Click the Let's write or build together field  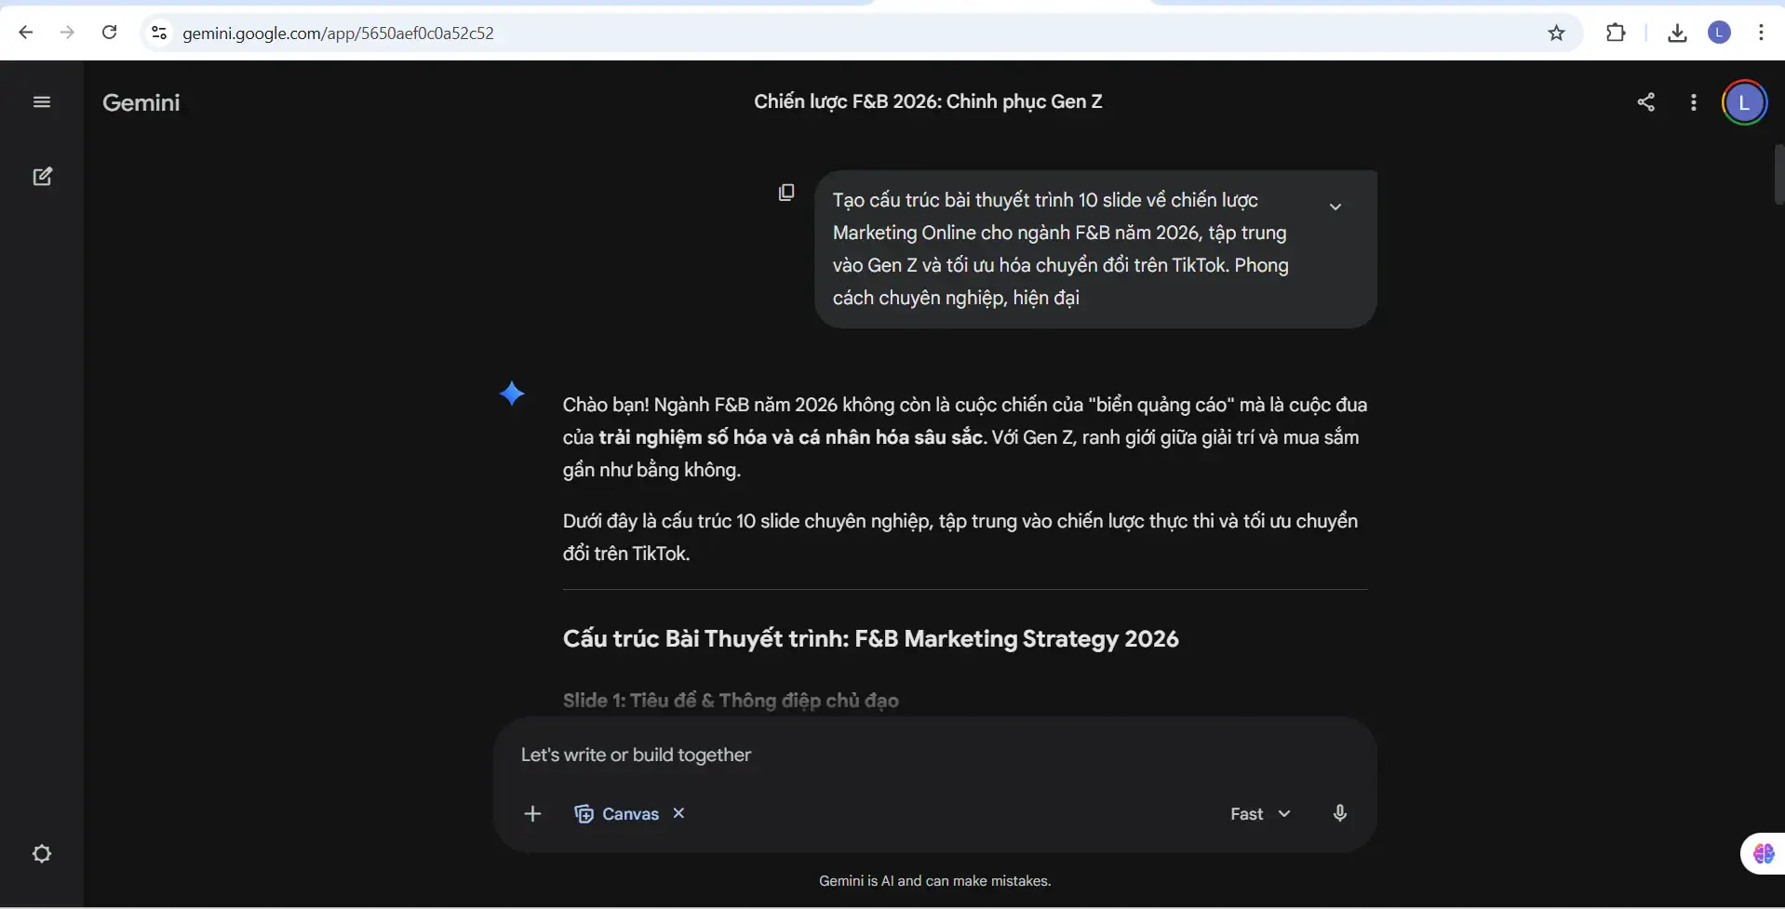click(838, 755)
